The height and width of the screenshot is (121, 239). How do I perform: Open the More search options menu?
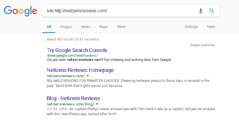click(x=121, y=27)
